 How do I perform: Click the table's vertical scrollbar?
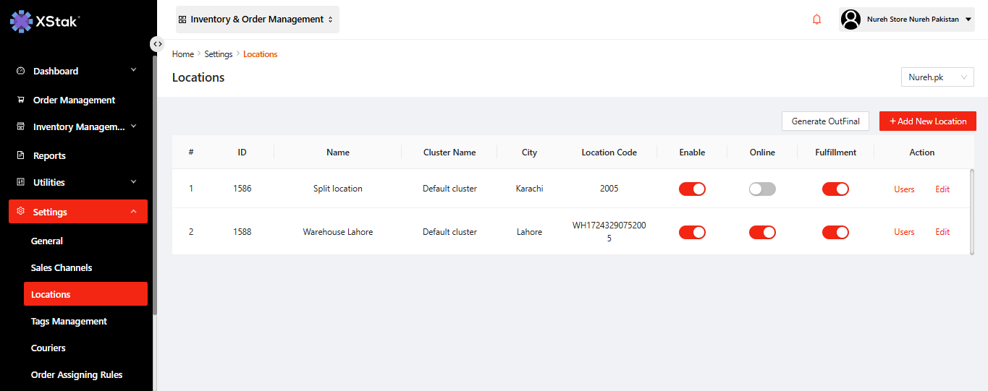pos(971,210)
